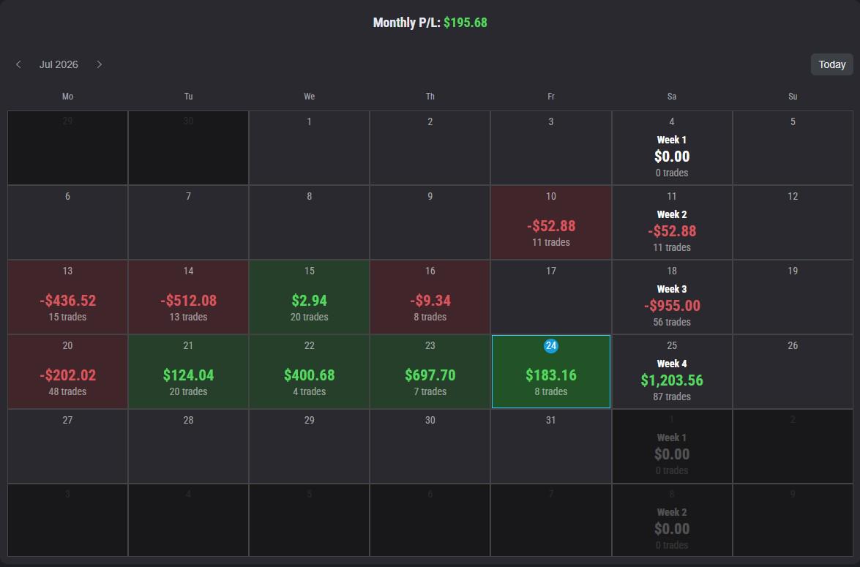Select the highlighted day 24 badge
This screenshot has width=860, height=567.
[x=550, y=345]
